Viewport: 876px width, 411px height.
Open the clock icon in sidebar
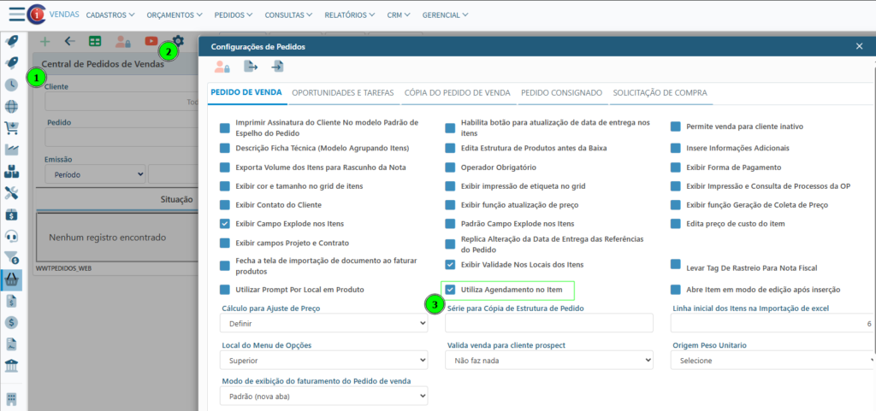11,85
